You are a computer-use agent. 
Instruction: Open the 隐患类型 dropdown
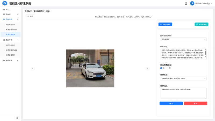click(183, 79)
